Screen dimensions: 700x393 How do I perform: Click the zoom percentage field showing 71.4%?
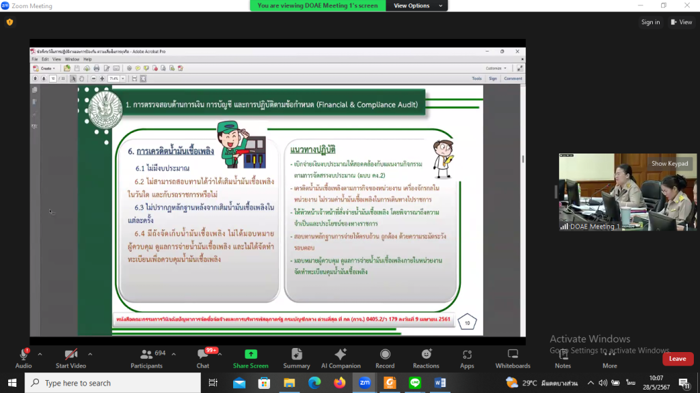114,78
